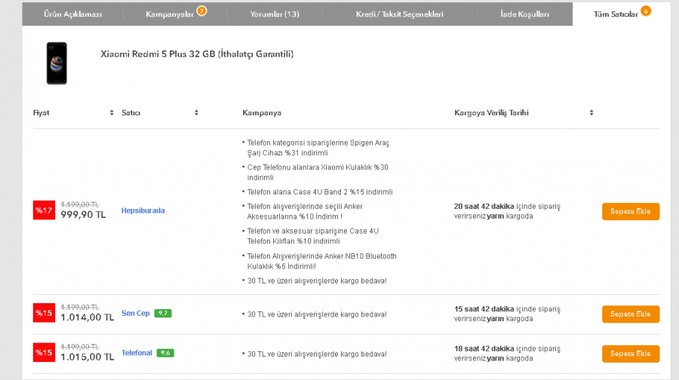Add Hepsiburada offer with Sepete Ekle
The height and width of the screenshot is (380, 679).
click(630, 211)
